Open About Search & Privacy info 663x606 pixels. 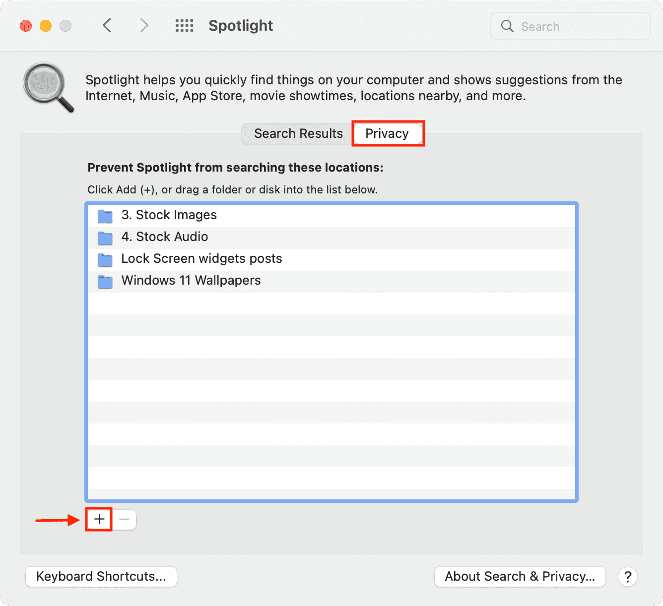click(520, 576)
